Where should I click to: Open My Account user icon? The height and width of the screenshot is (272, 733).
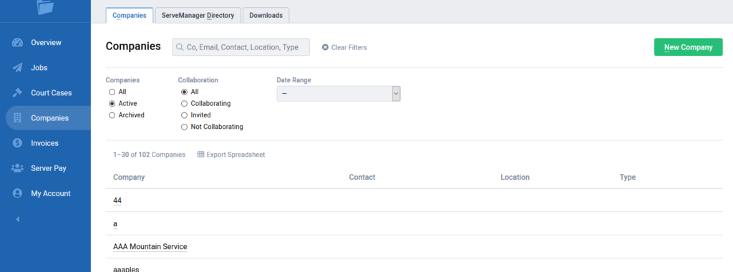pos(17,193)
